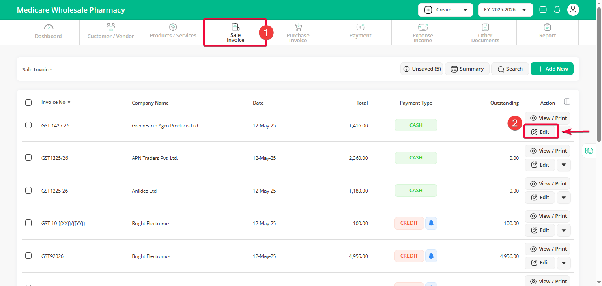602x286 pixels.
Task: Click the Payment Type column header
Action: click(x=416, y=103)
